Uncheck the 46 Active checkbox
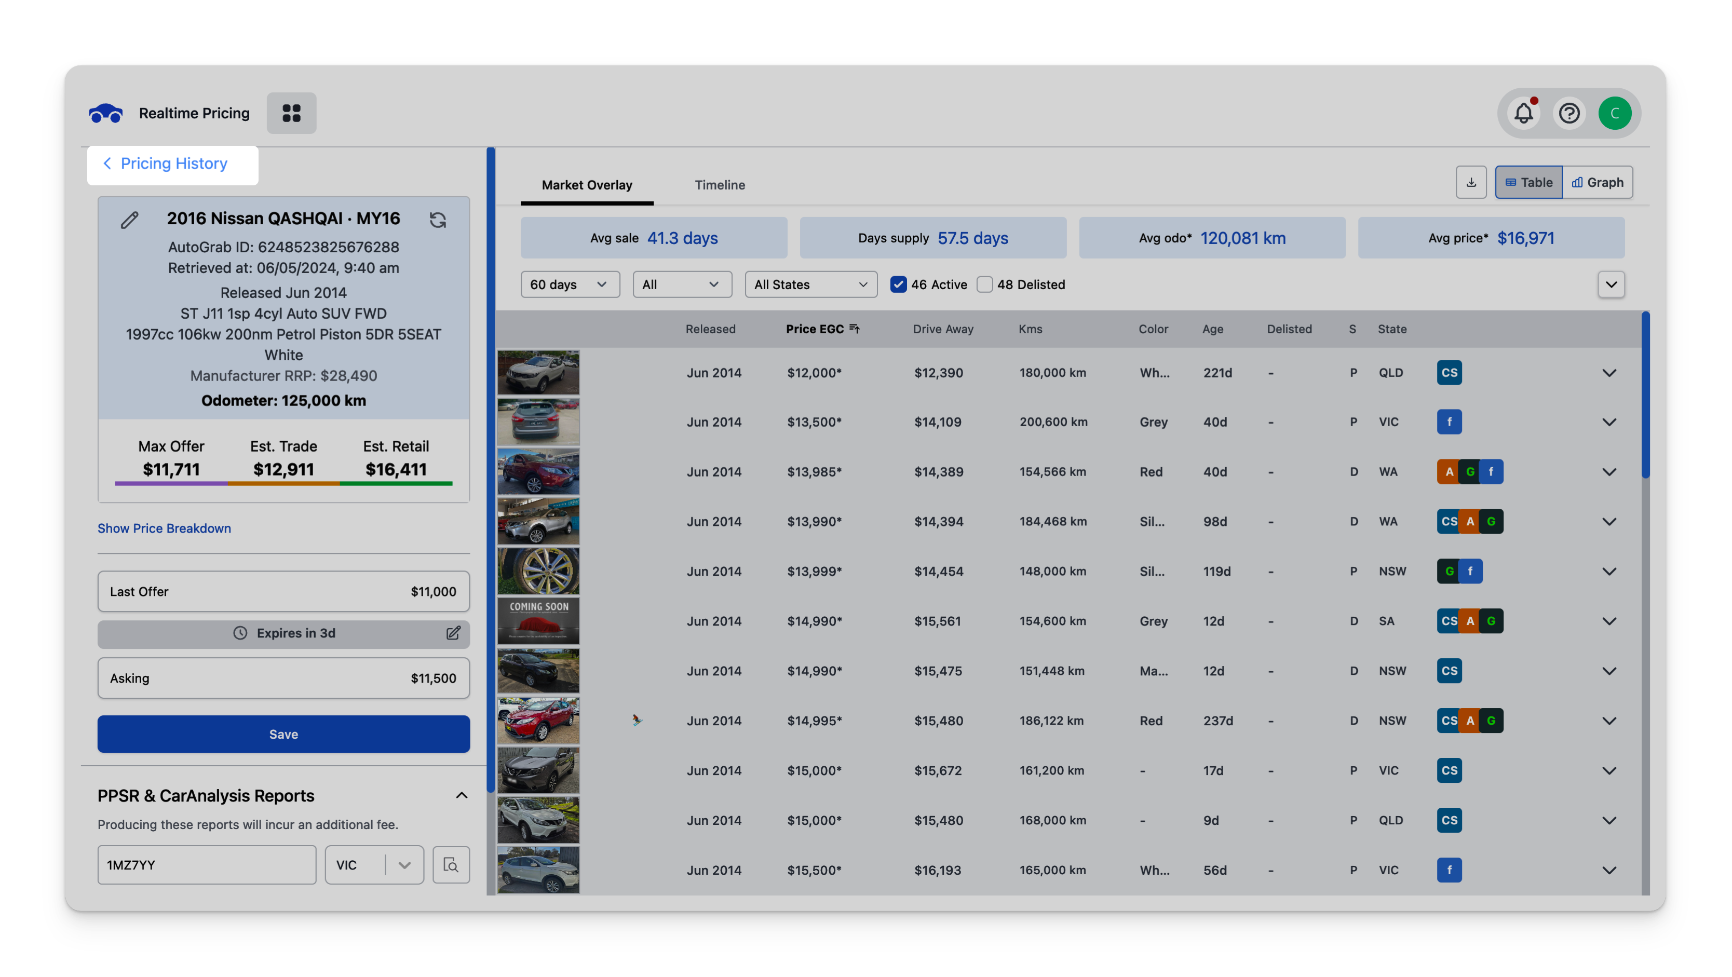The image size is (1732, 977). tap(898, 284)
